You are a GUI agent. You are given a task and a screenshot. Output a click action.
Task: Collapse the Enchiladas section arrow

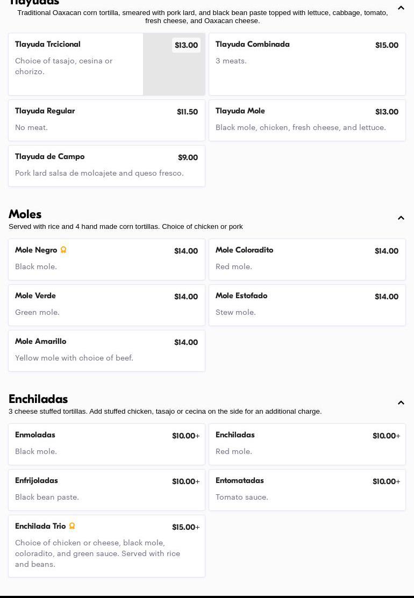pos(401,403)
